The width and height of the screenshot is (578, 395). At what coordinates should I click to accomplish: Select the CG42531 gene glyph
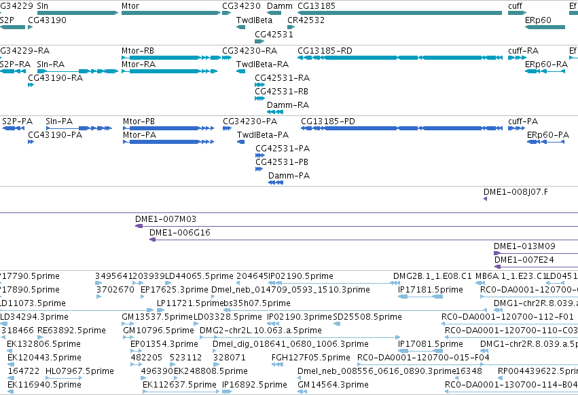tap(259, 41)
